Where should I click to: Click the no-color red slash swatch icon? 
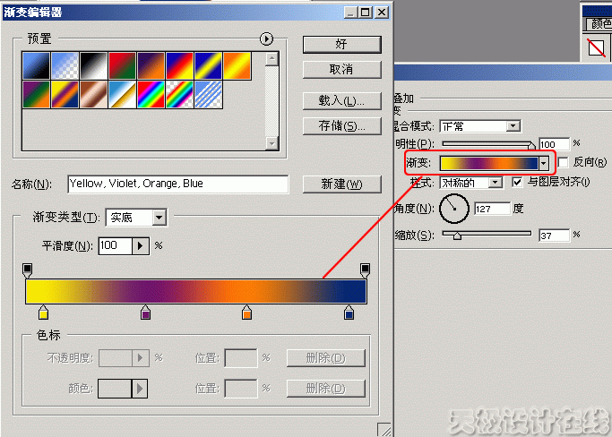[597, 48]
